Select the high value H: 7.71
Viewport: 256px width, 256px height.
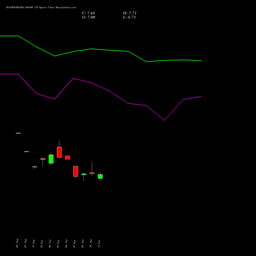[130, 13]
